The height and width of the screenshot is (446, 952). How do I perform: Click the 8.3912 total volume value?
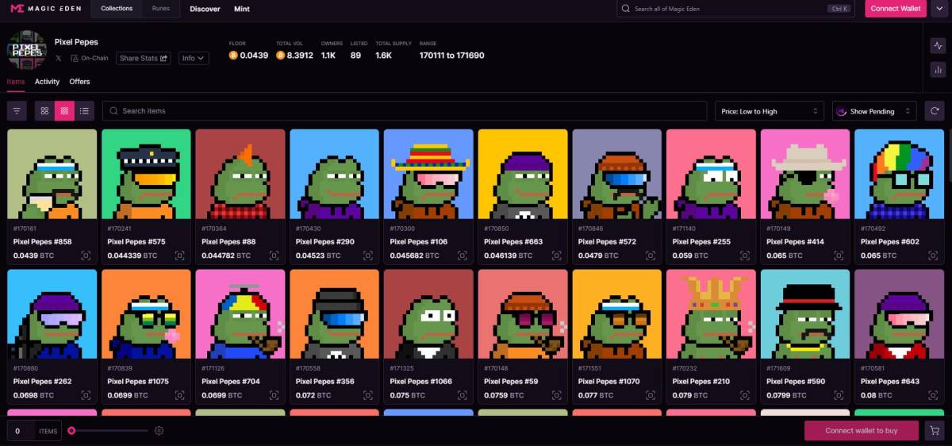(300, 56)
